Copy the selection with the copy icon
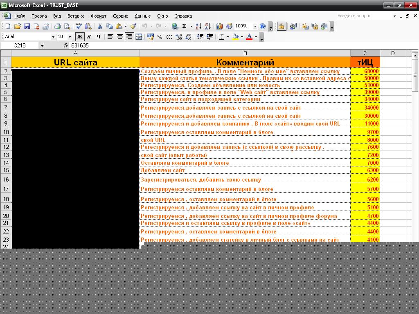Image resolution: width=419 pixels, height=314 pixels. (109, 26)
